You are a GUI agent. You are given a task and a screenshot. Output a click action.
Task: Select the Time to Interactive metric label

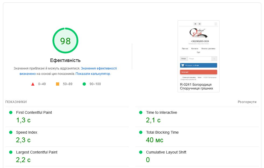pyautogui.click(x=161, y=112)
